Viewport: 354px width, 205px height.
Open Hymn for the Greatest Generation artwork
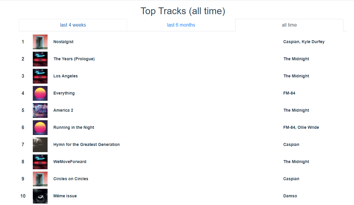click(x=40, y=145)
